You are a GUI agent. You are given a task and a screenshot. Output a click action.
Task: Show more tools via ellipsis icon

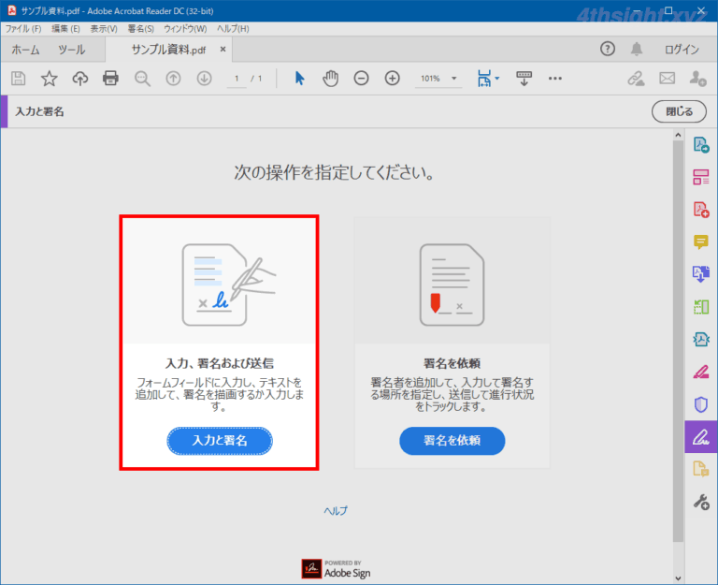(555, 79)
